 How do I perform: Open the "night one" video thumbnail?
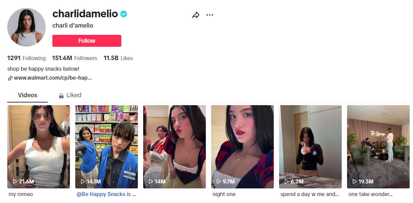[242, 147]
